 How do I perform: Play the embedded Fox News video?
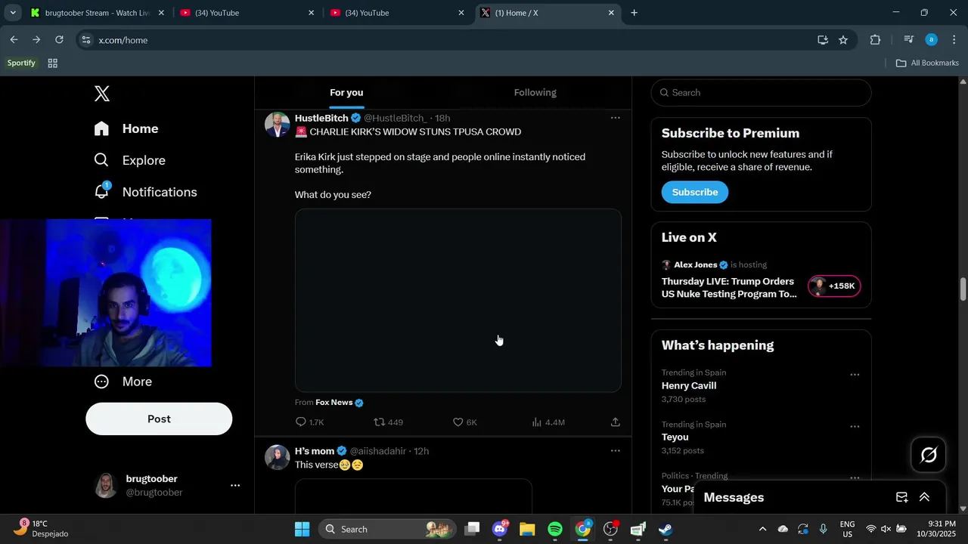pos(458,301)
